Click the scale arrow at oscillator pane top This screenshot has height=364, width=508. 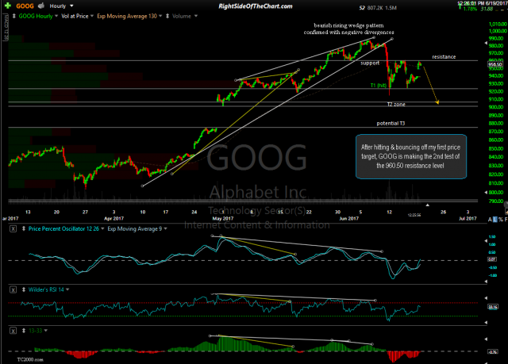tap(486, 241)
